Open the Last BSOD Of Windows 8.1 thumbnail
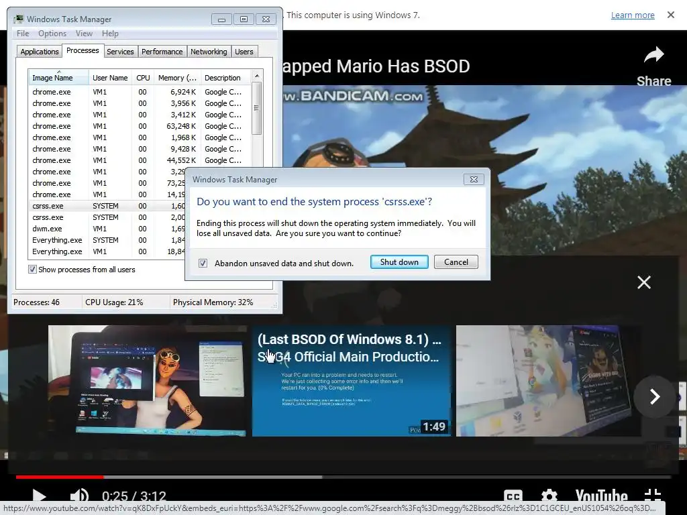 (x=352, y=381)
